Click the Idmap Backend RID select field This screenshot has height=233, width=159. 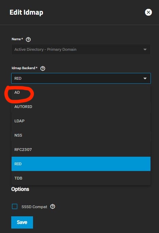[81, 78]
